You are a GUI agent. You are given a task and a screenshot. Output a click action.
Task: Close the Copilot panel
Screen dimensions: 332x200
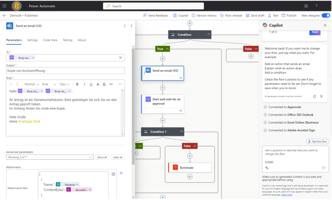(325, 25)
